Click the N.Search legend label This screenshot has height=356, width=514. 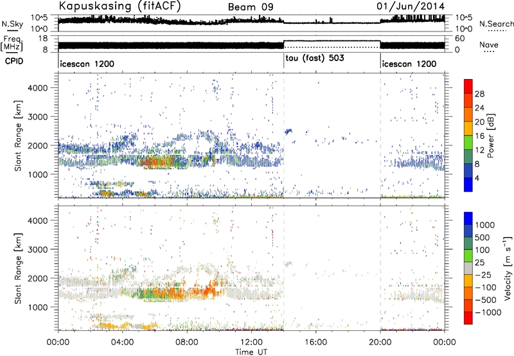[x=496, y=24]
